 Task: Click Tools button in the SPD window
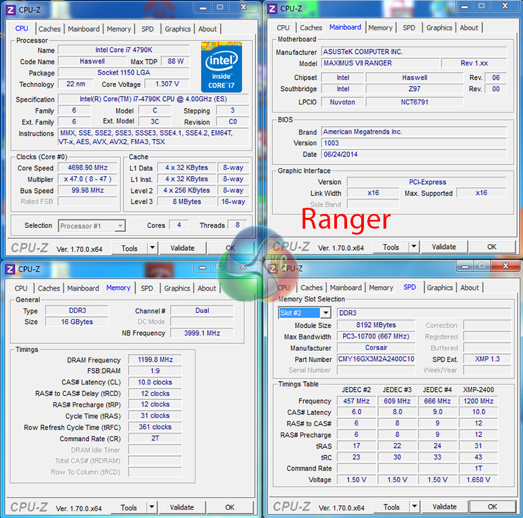[392, 507]
